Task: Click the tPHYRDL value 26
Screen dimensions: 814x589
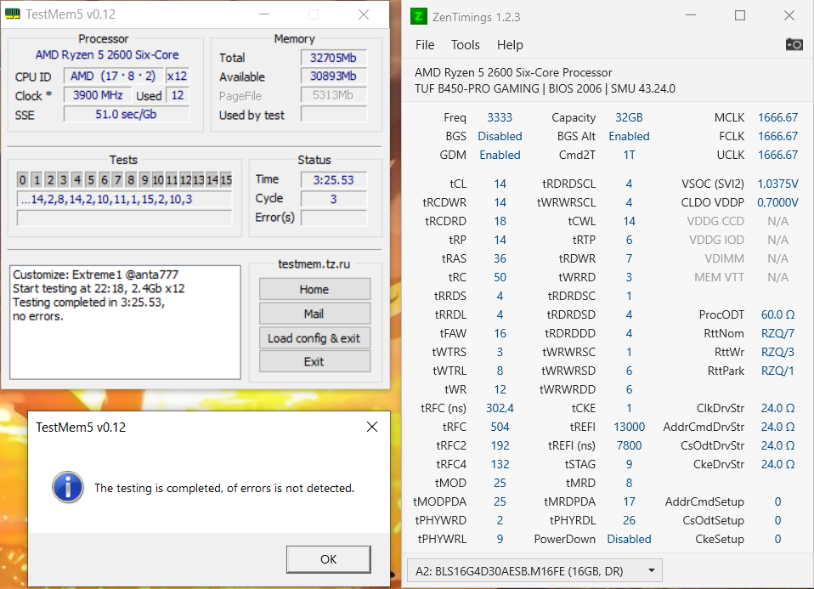Action: [x=629, y=520]
